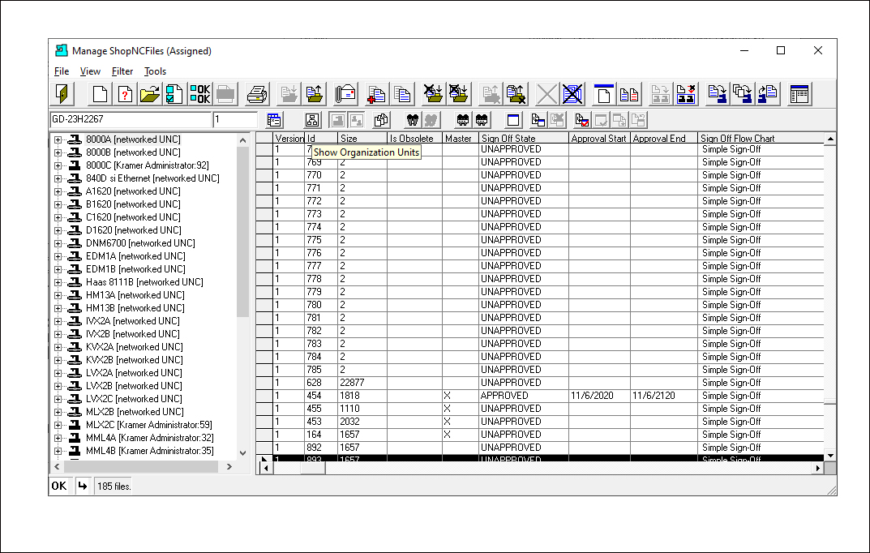This screenshot has height=553, width=870.
Task: Click the Is Obsolete column header
Action: pyautogui.click(x=414, y=138)
